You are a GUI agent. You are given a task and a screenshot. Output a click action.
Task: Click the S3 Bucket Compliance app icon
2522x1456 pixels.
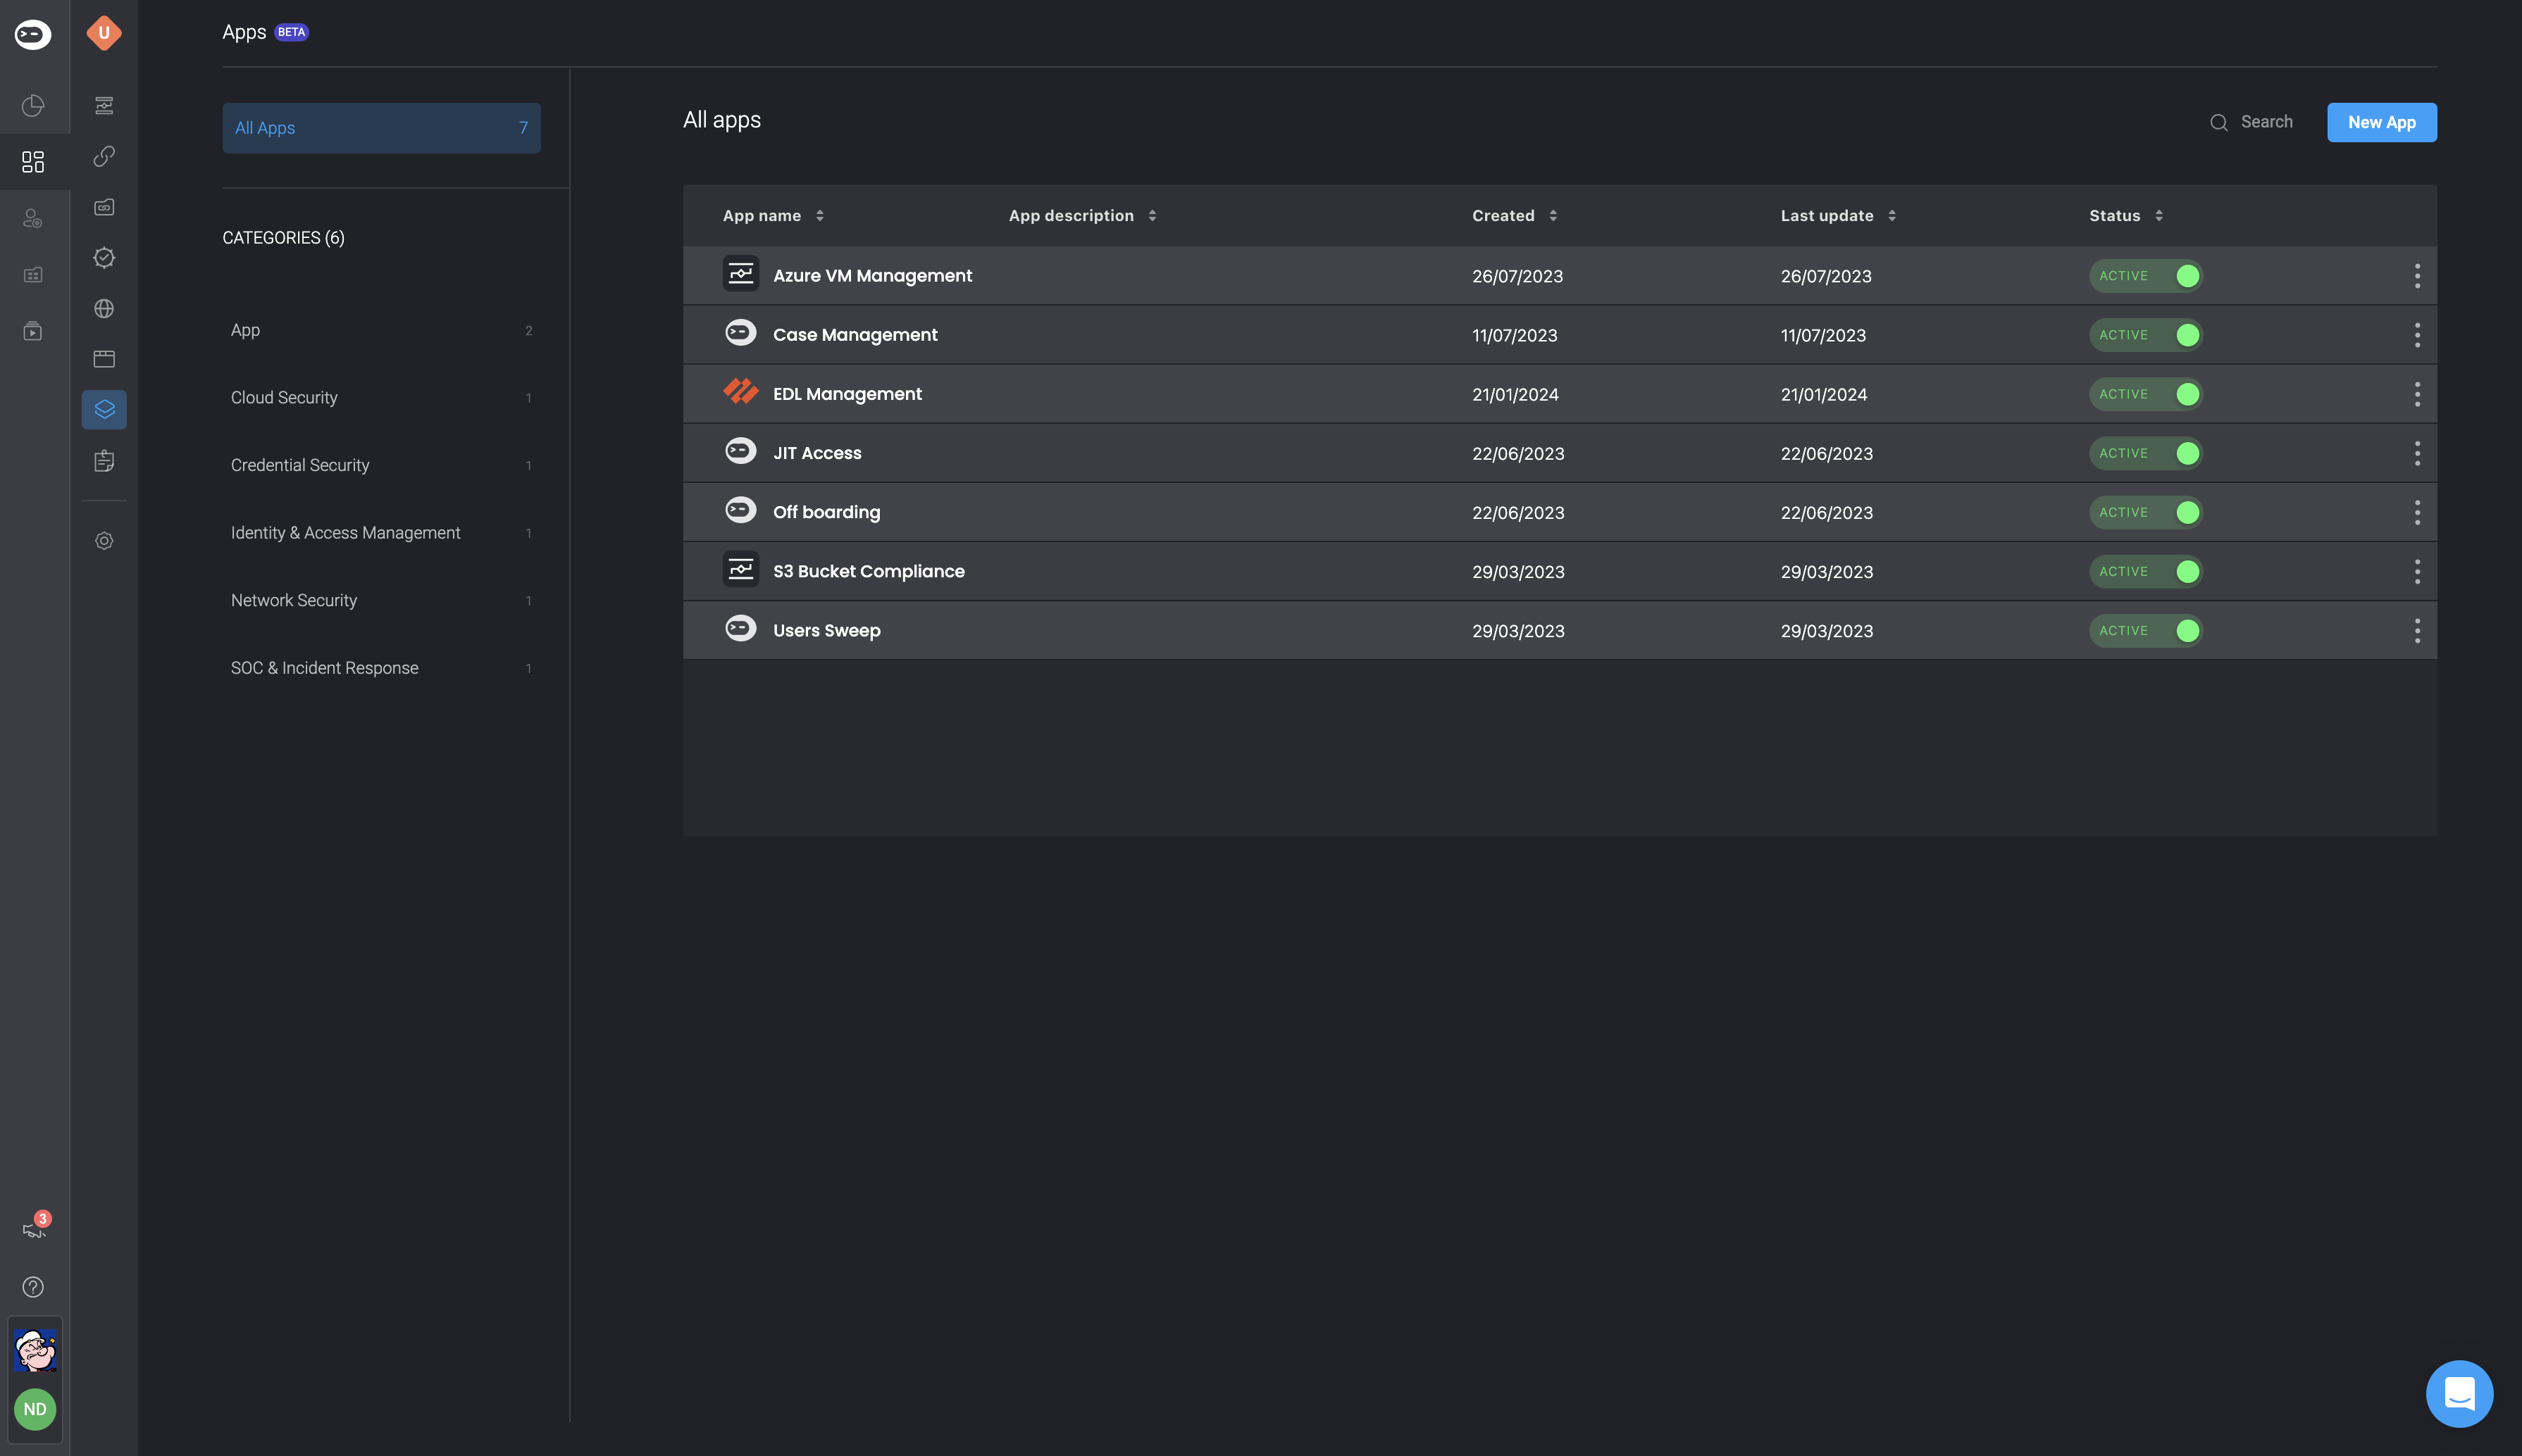click(741, 570)
